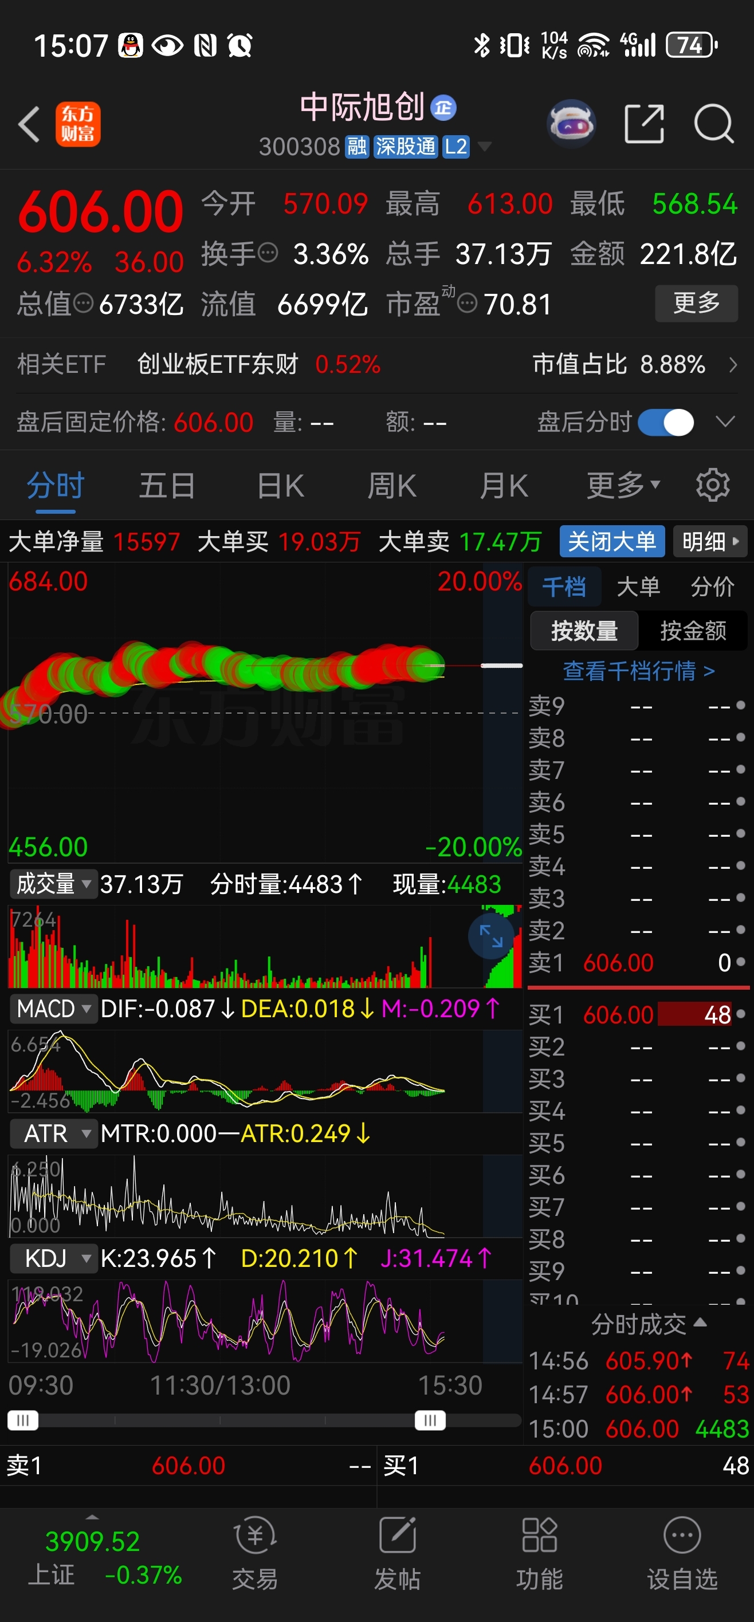Select 按数量 display mode

coord(584,630)
